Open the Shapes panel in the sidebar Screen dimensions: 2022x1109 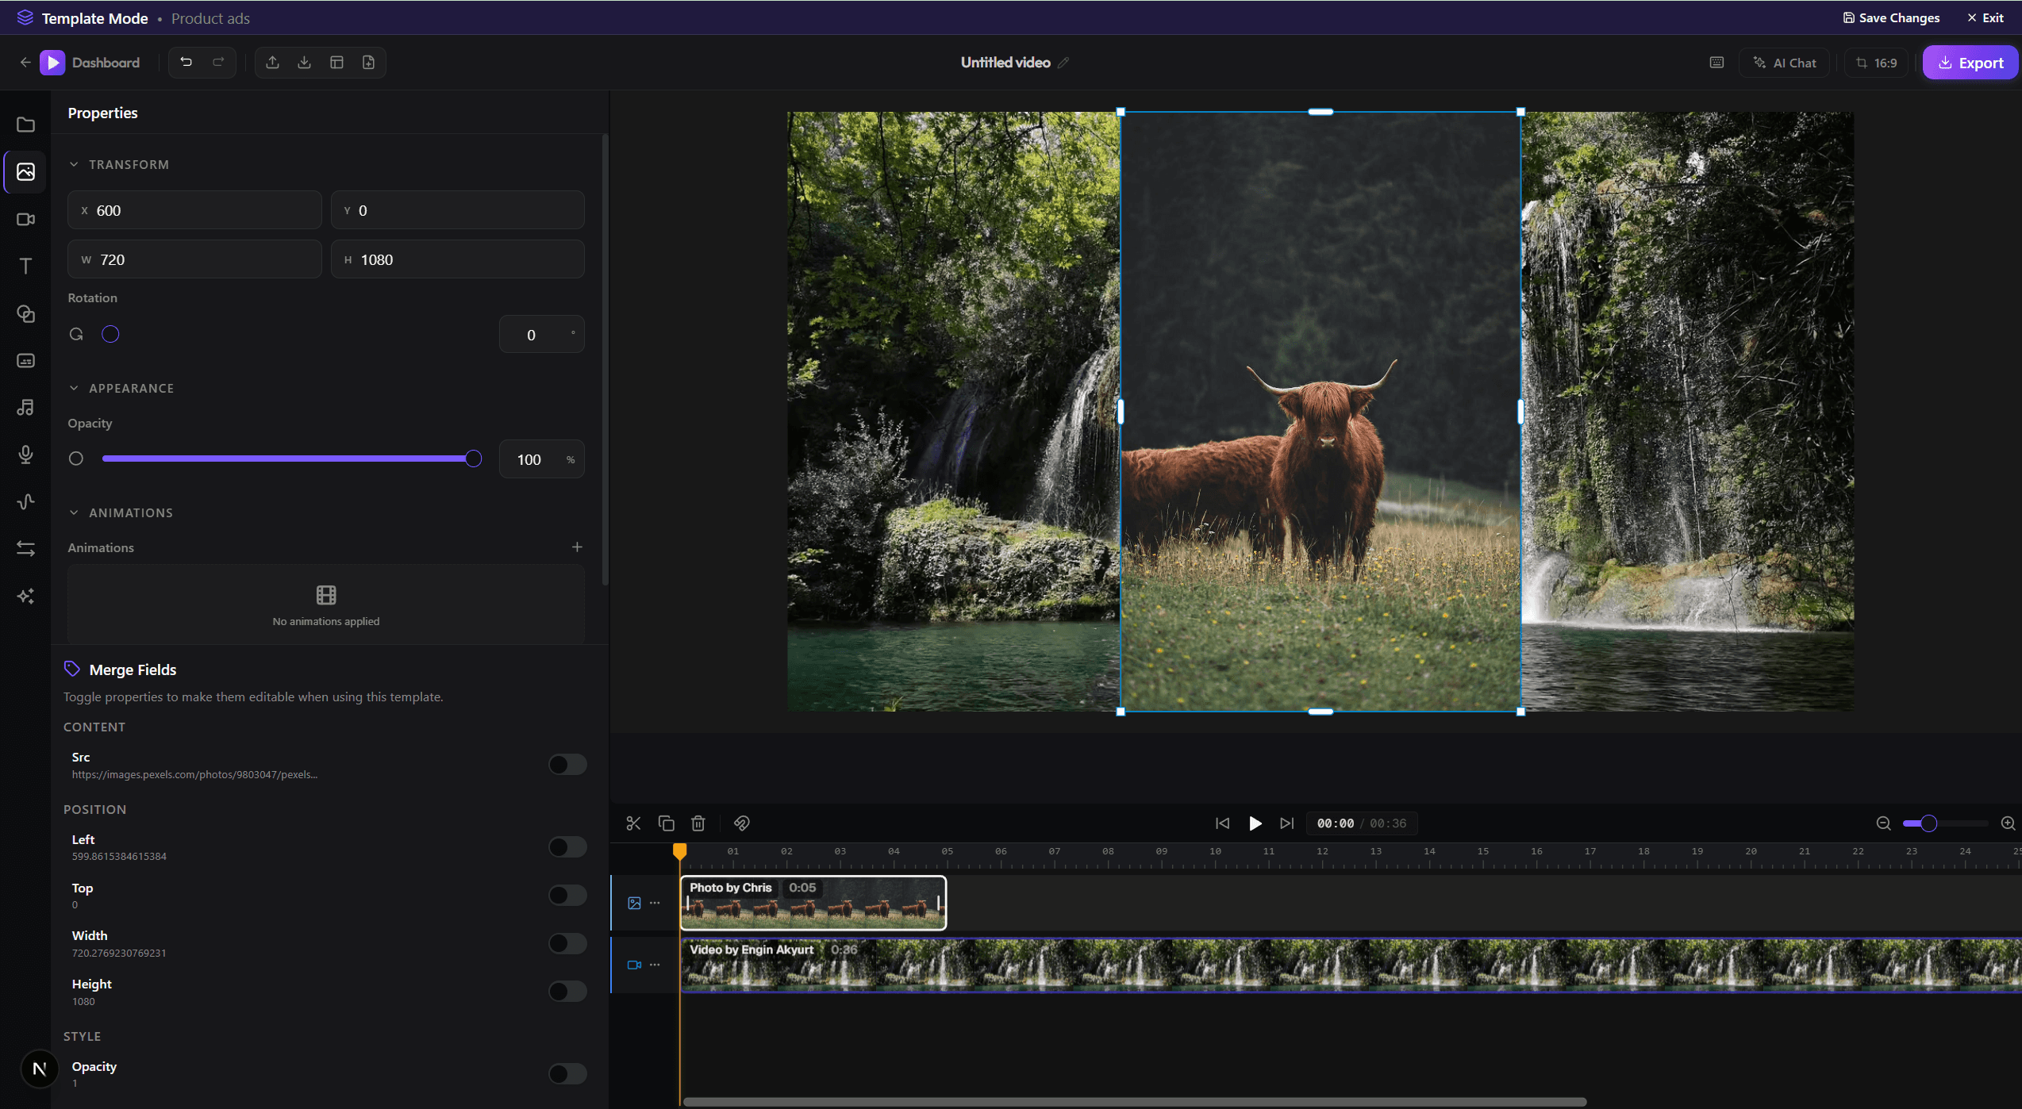25,314
